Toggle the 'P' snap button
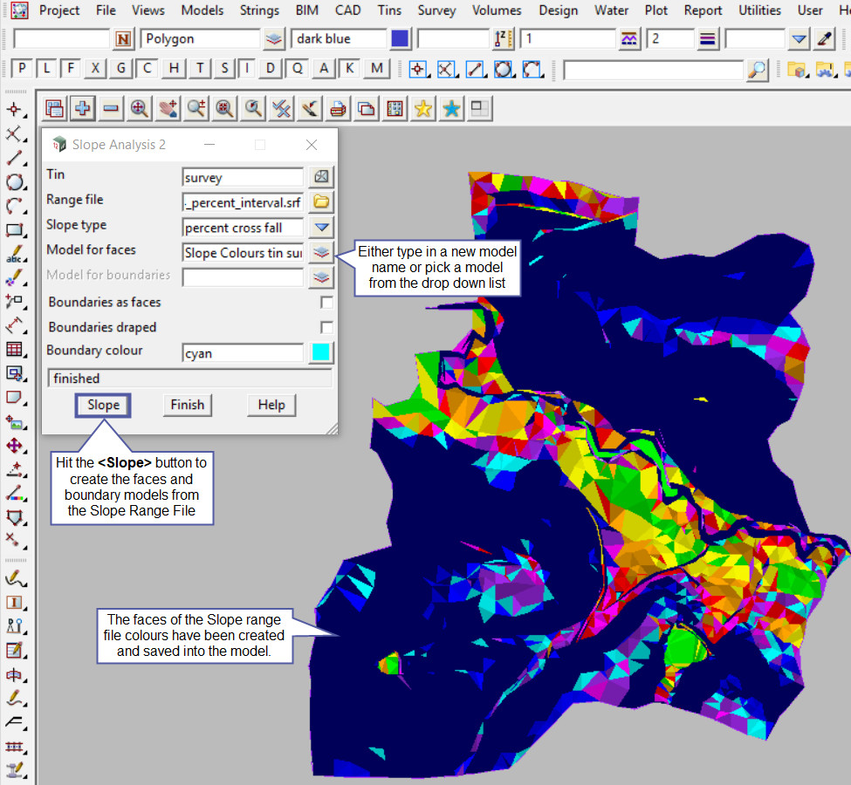The height and width of the screenshot is (785, 851). tap(22, 69)
